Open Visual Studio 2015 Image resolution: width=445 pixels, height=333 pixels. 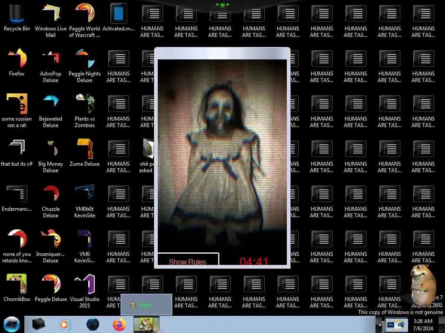(x=85, y=291)
